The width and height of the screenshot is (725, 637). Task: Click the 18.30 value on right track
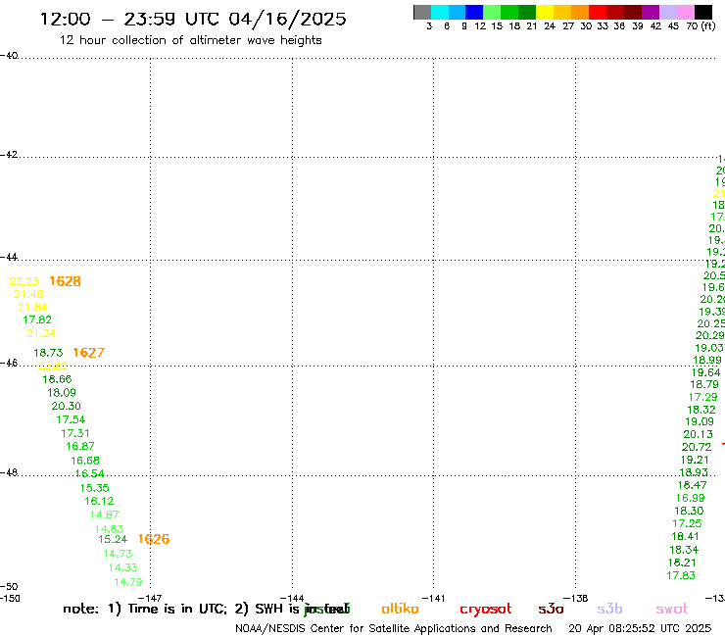(x=689, y=511)
